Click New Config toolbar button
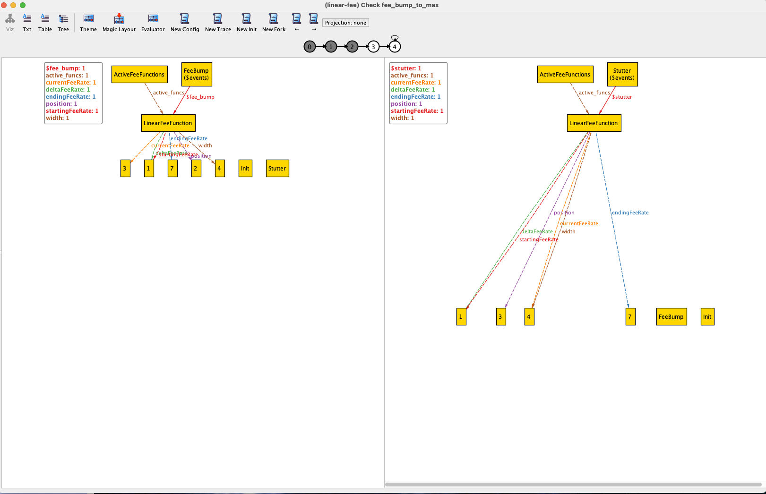This screenshot has height=494, width=766. point(185,22)
